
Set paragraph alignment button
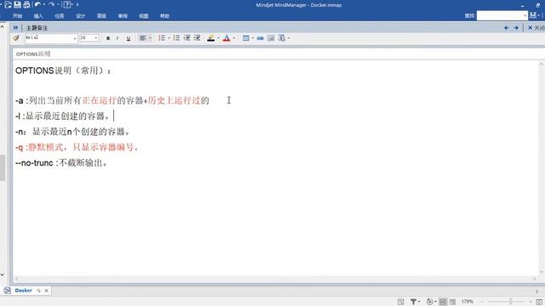click(x=142, y=38)
